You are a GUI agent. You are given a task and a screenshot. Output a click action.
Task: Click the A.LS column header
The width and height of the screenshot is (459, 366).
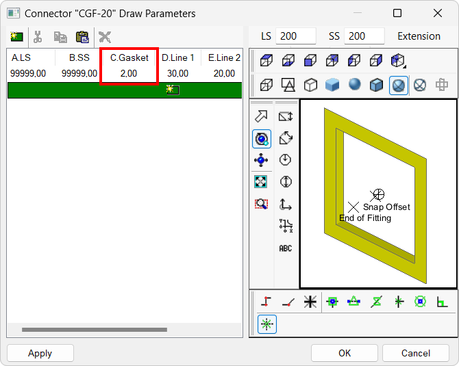(x=21, y=57)
